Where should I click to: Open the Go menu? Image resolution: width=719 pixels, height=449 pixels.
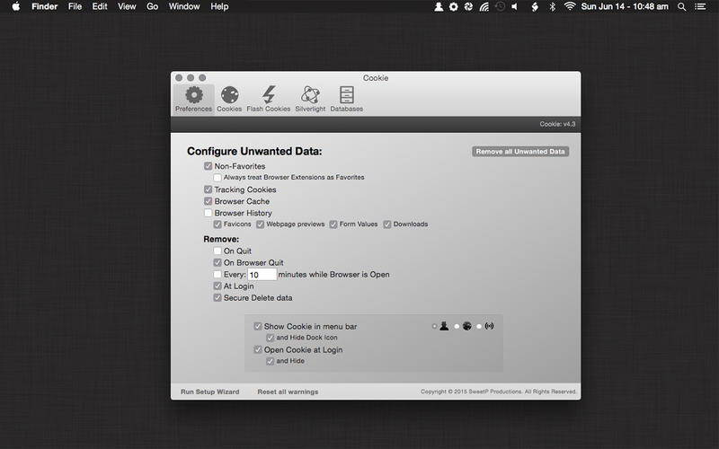pos(153,6)
